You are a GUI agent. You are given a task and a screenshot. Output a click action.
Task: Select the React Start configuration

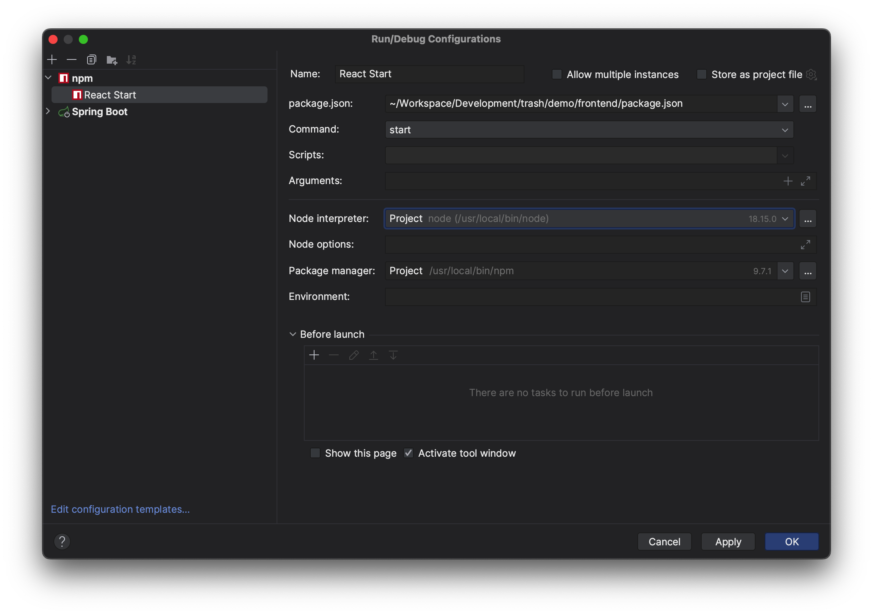pos(110,95)
